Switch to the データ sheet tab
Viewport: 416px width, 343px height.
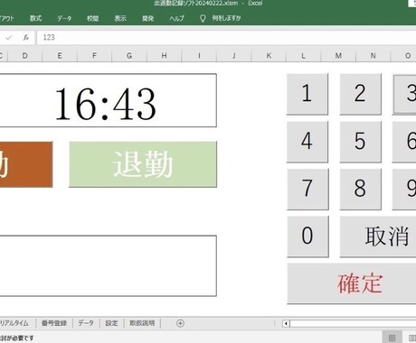click(x=86, y=323)
